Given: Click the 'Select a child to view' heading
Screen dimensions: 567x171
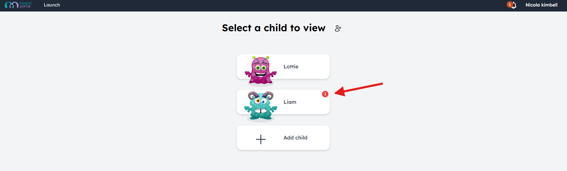Looking at the screenshot, I should 274,28.
